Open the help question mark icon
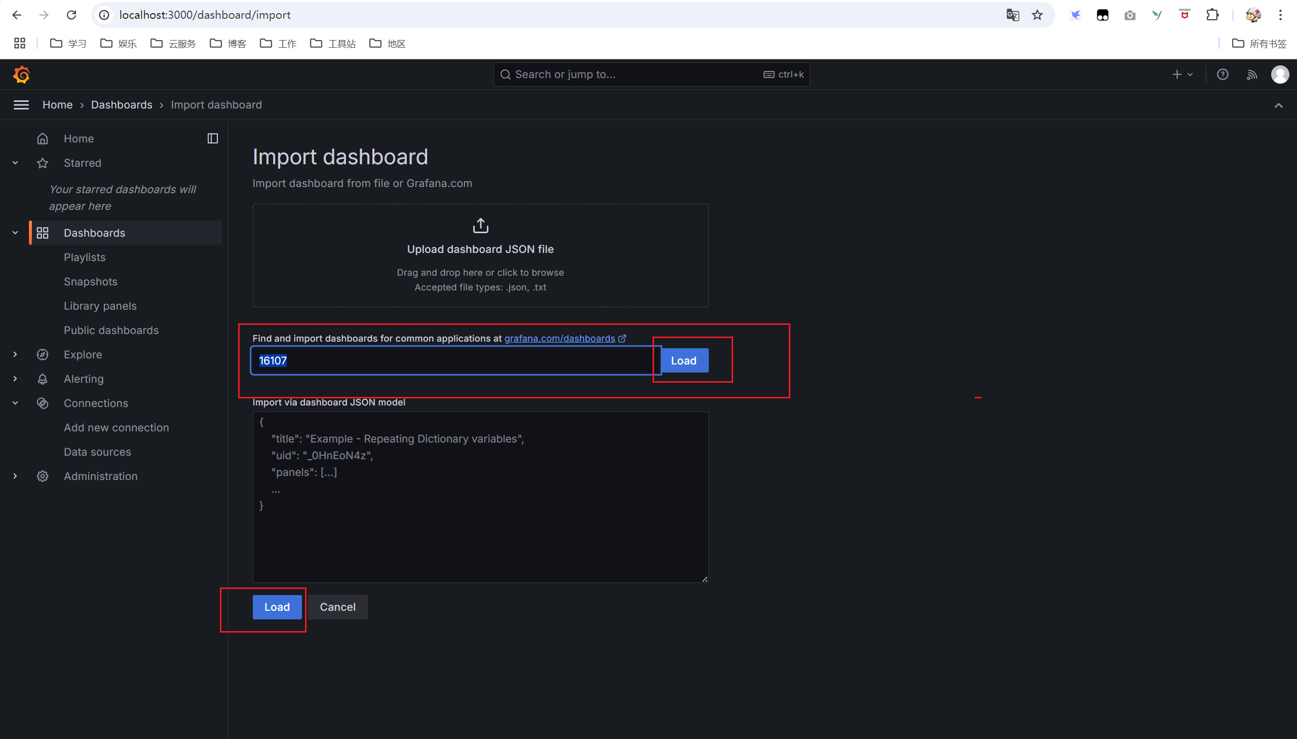The image size is (1297, 739). (1223, 75)
